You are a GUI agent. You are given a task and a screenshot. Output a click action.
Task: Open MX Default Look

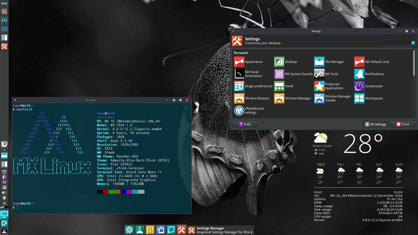coord(372,62)
